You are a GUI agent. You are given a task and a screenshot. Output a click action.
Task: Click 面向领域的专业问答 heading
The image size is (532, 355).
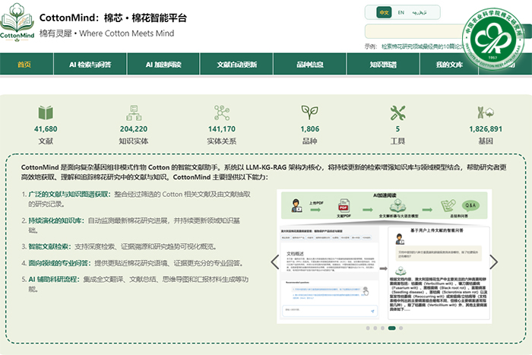click(59, 263)
